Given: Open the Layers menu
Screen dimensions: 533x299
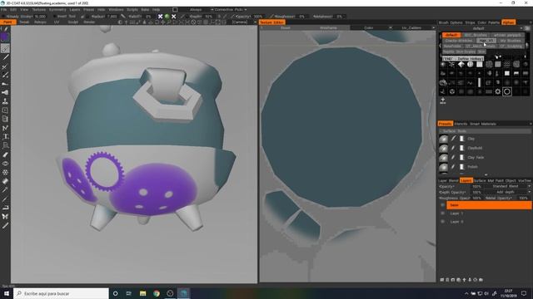Looking at the screenshot, I should tap(75, 10).
